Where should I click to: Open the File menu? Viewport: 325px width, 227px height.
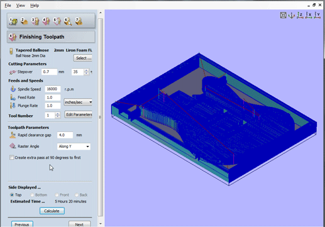(8, 6)
